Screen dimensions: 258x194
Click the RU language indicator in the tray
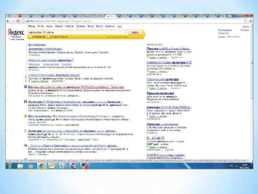coord(231,166)
